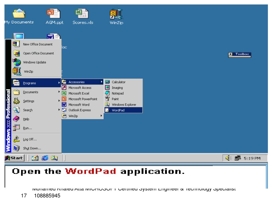Select the Calculator menu entry

pos(123,82)
